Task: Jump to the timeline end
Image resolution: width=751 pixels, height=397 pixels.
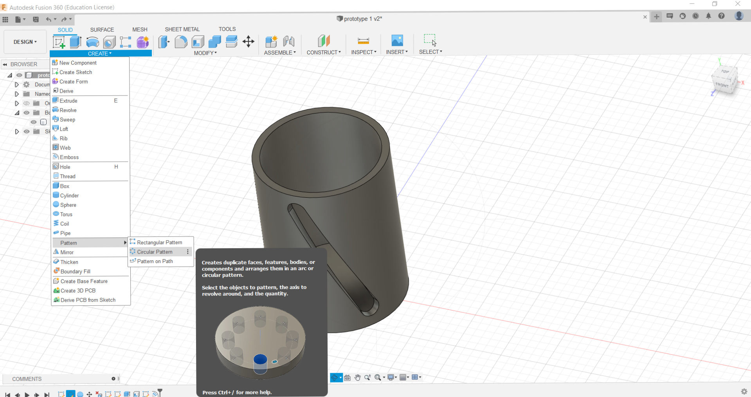Action: pyautogui.click(x=47, y=394)
